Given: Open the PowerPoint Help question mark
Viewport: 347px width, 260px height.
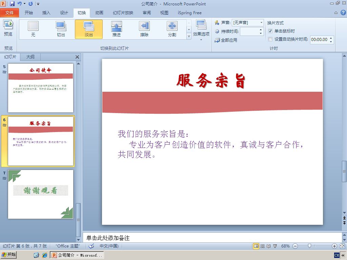Looking at the screenshot, I should tap(343, 13).
